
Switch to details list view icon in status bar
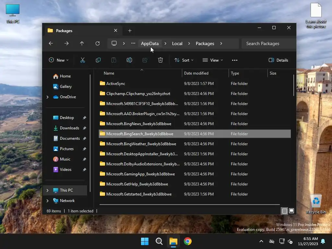[285, 211]
